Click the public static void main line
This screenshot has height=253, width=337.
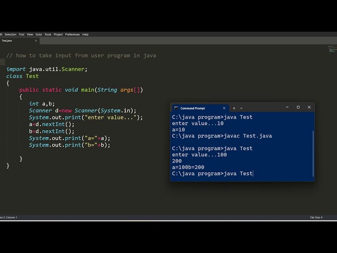81,90
